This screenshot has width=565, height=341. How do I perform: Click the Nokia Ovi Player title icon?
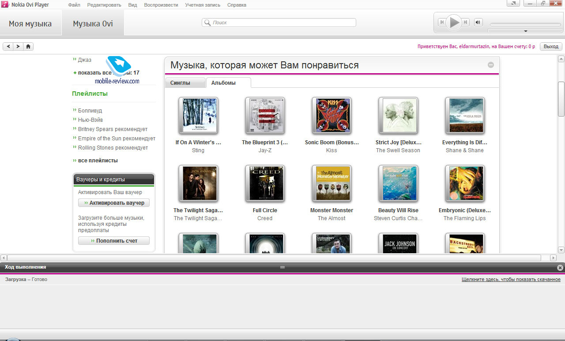(x=5, y=4)
